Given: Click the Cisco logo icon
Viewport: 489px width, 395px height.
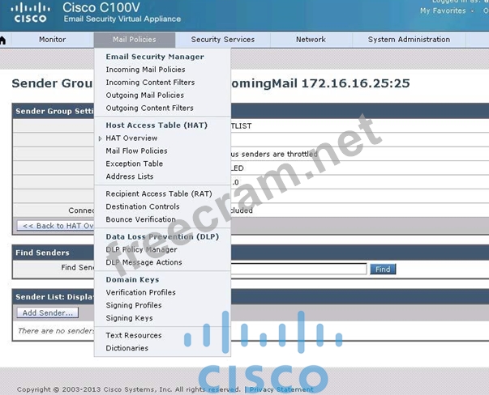Looking at the screenshot, I should click(x=29, y=12).
